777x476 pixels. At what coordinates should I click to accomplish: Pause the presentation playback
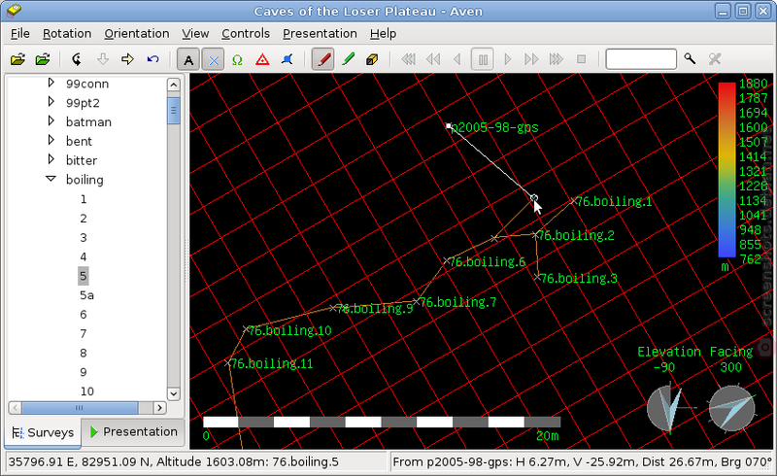point(483,60)
